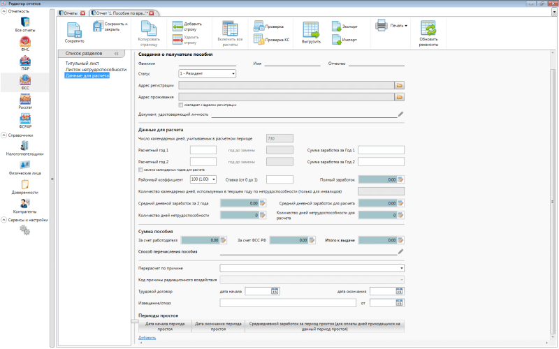Open Контрагенты reference icon
The image size is (559, 349).
[25, 203]
